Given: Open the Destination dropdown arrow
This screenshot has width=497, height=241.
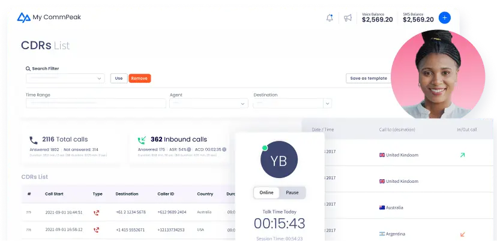Looking at the screenshot, I should pyautogui.click(x=327, y=104).
